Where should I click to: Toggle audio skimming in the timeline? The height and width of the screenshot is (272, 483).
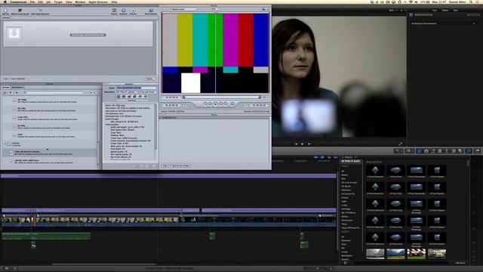pos(322,157)
